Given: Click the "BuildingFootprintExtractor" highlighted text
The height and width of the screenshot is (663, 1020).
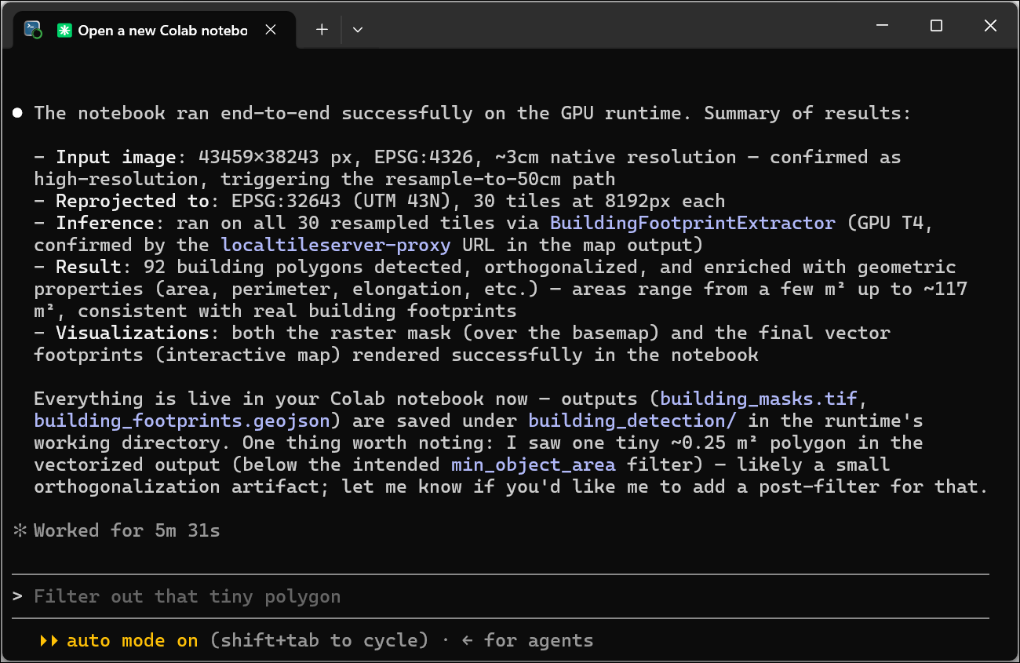Looking at the screenshot, I should (693, 223).
